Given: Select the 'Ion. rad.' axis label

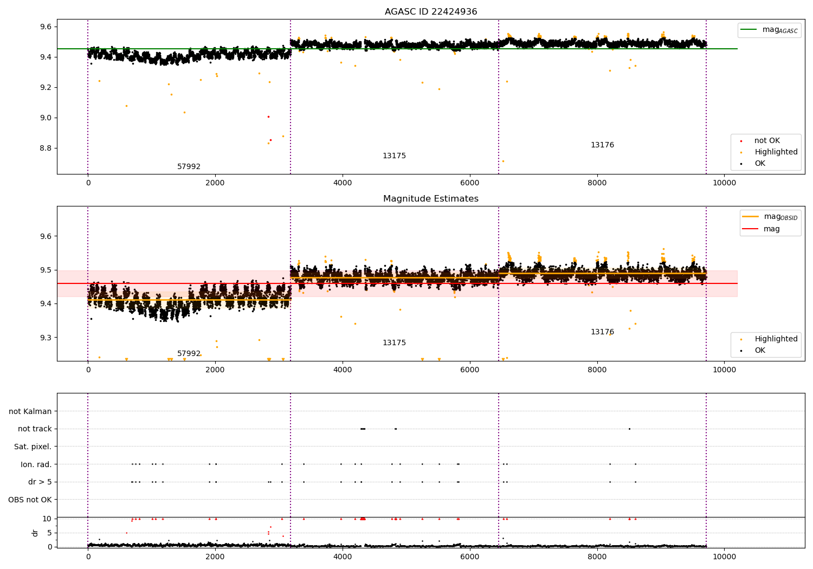Looking at the screenshot, I should click(36, 464).
